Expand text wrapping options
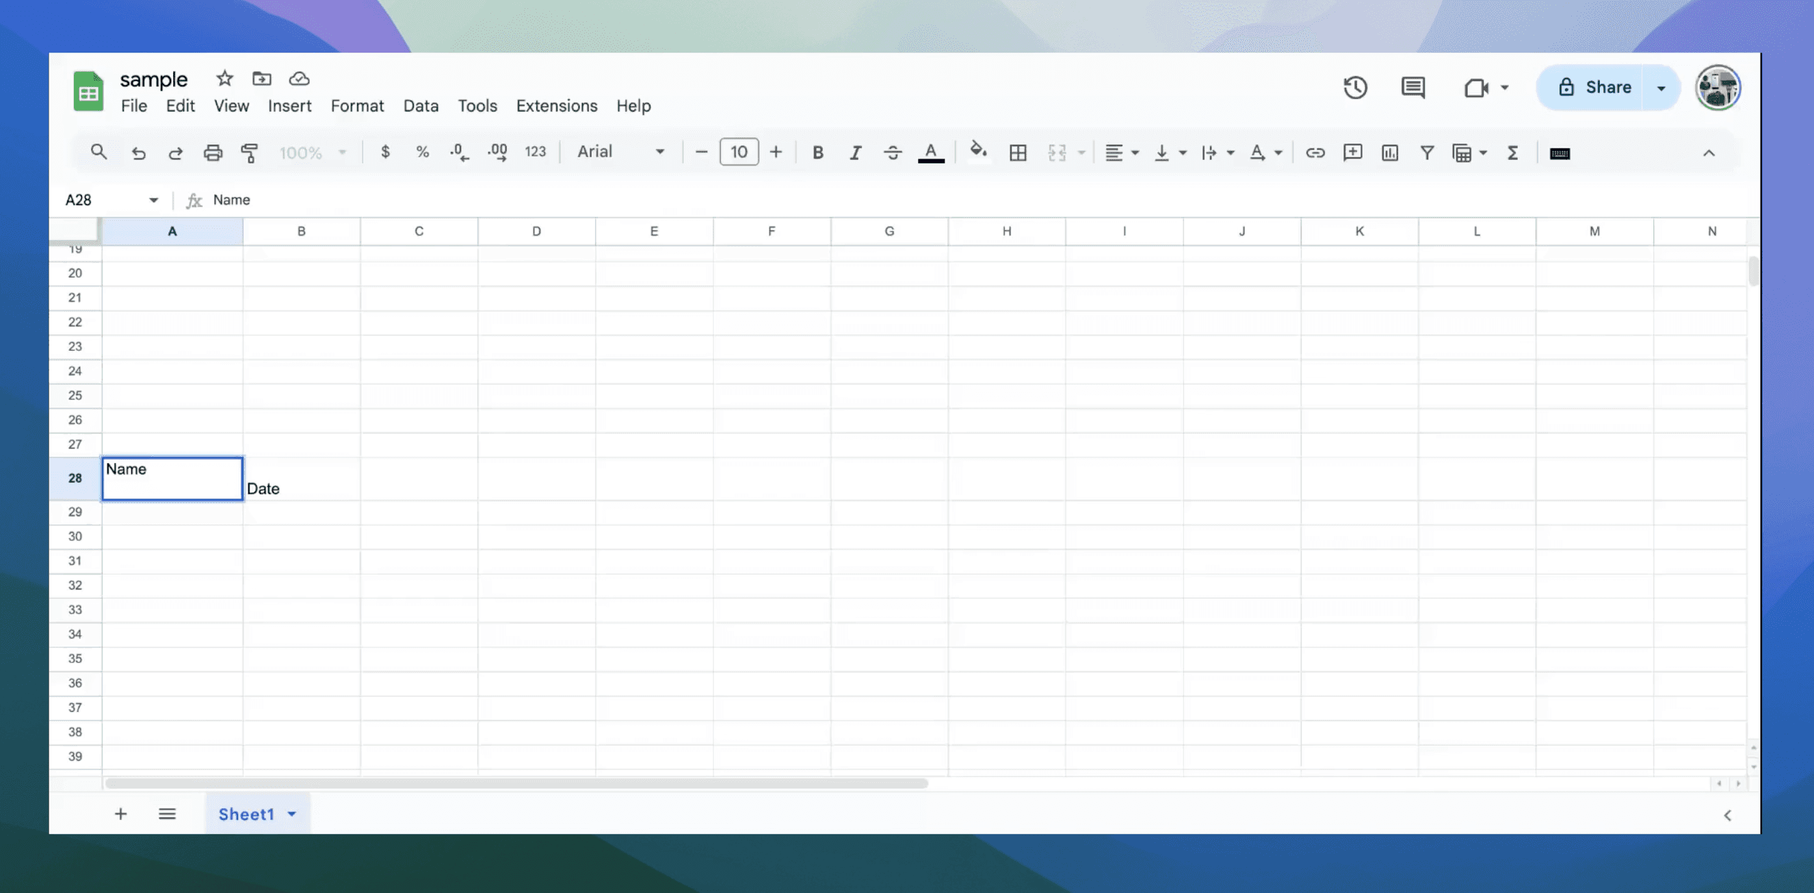1814x893 pixels. (x=1231, y=152)
